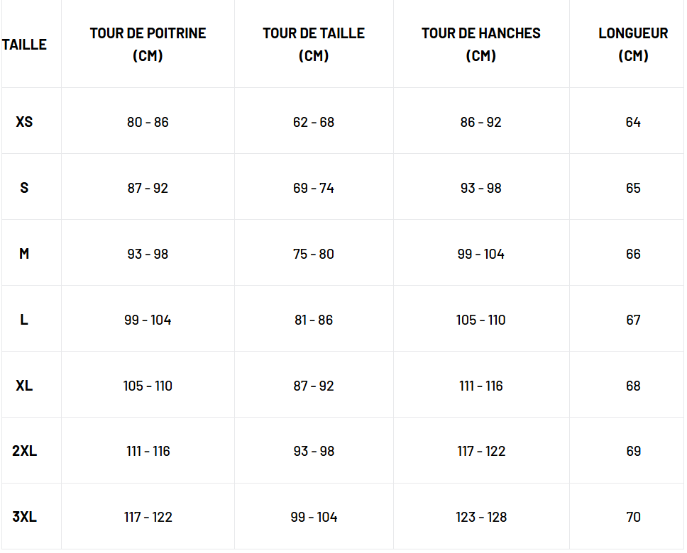The width and height of the screenshot is (687, 553).
Task: Click the 2XL size row label
Action: [24, 451]
